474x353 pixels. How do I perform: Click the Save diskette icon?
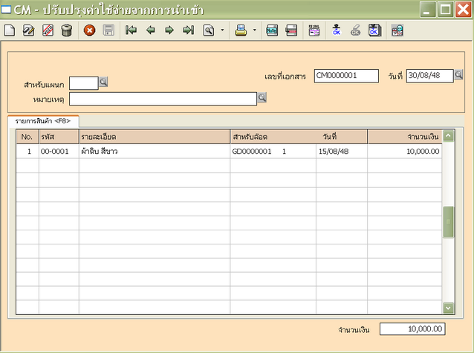[108, 30]
